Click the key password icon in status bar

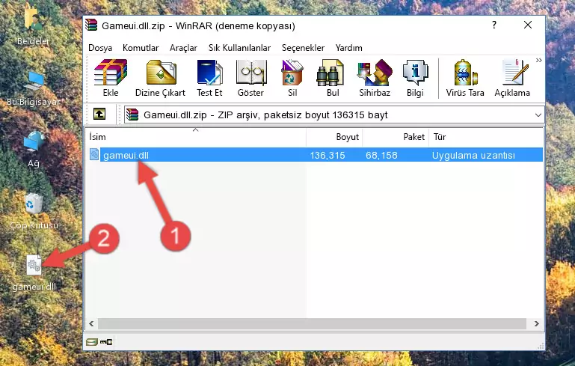pos(106,342)
